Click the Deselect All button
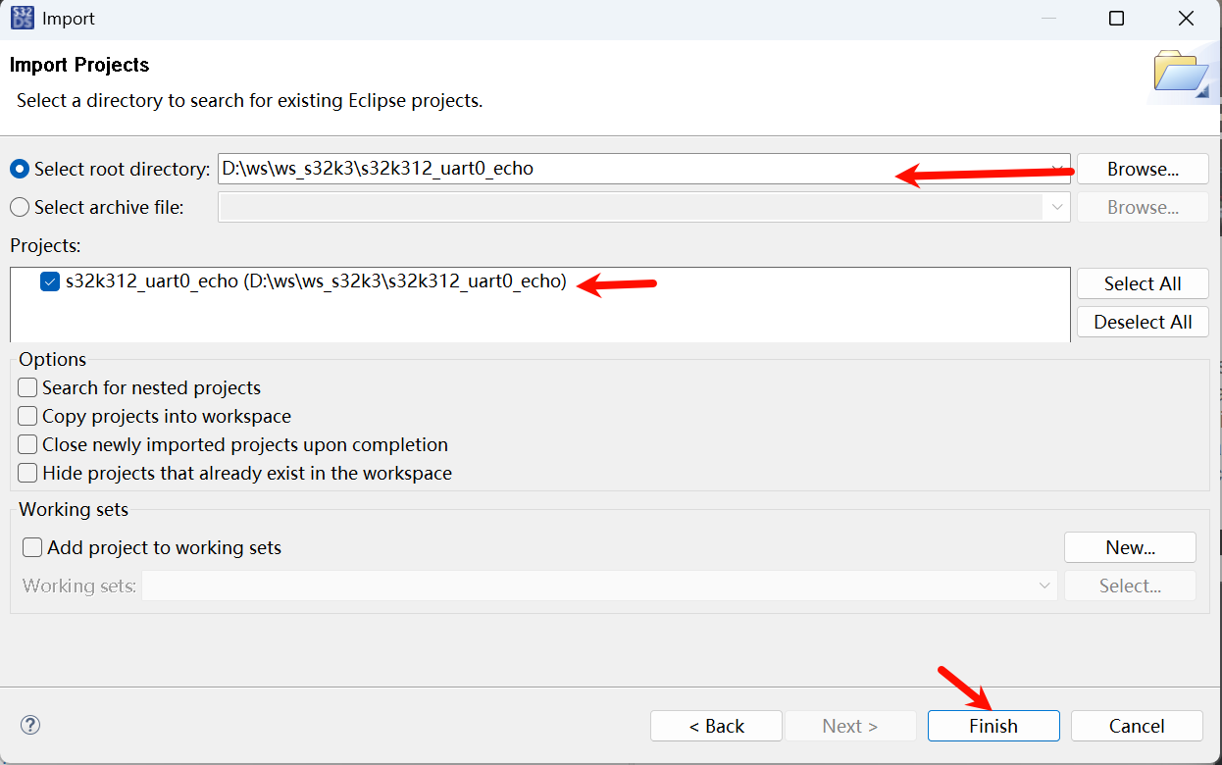This screenshot has width=1222, height=765. point(1143,322)
